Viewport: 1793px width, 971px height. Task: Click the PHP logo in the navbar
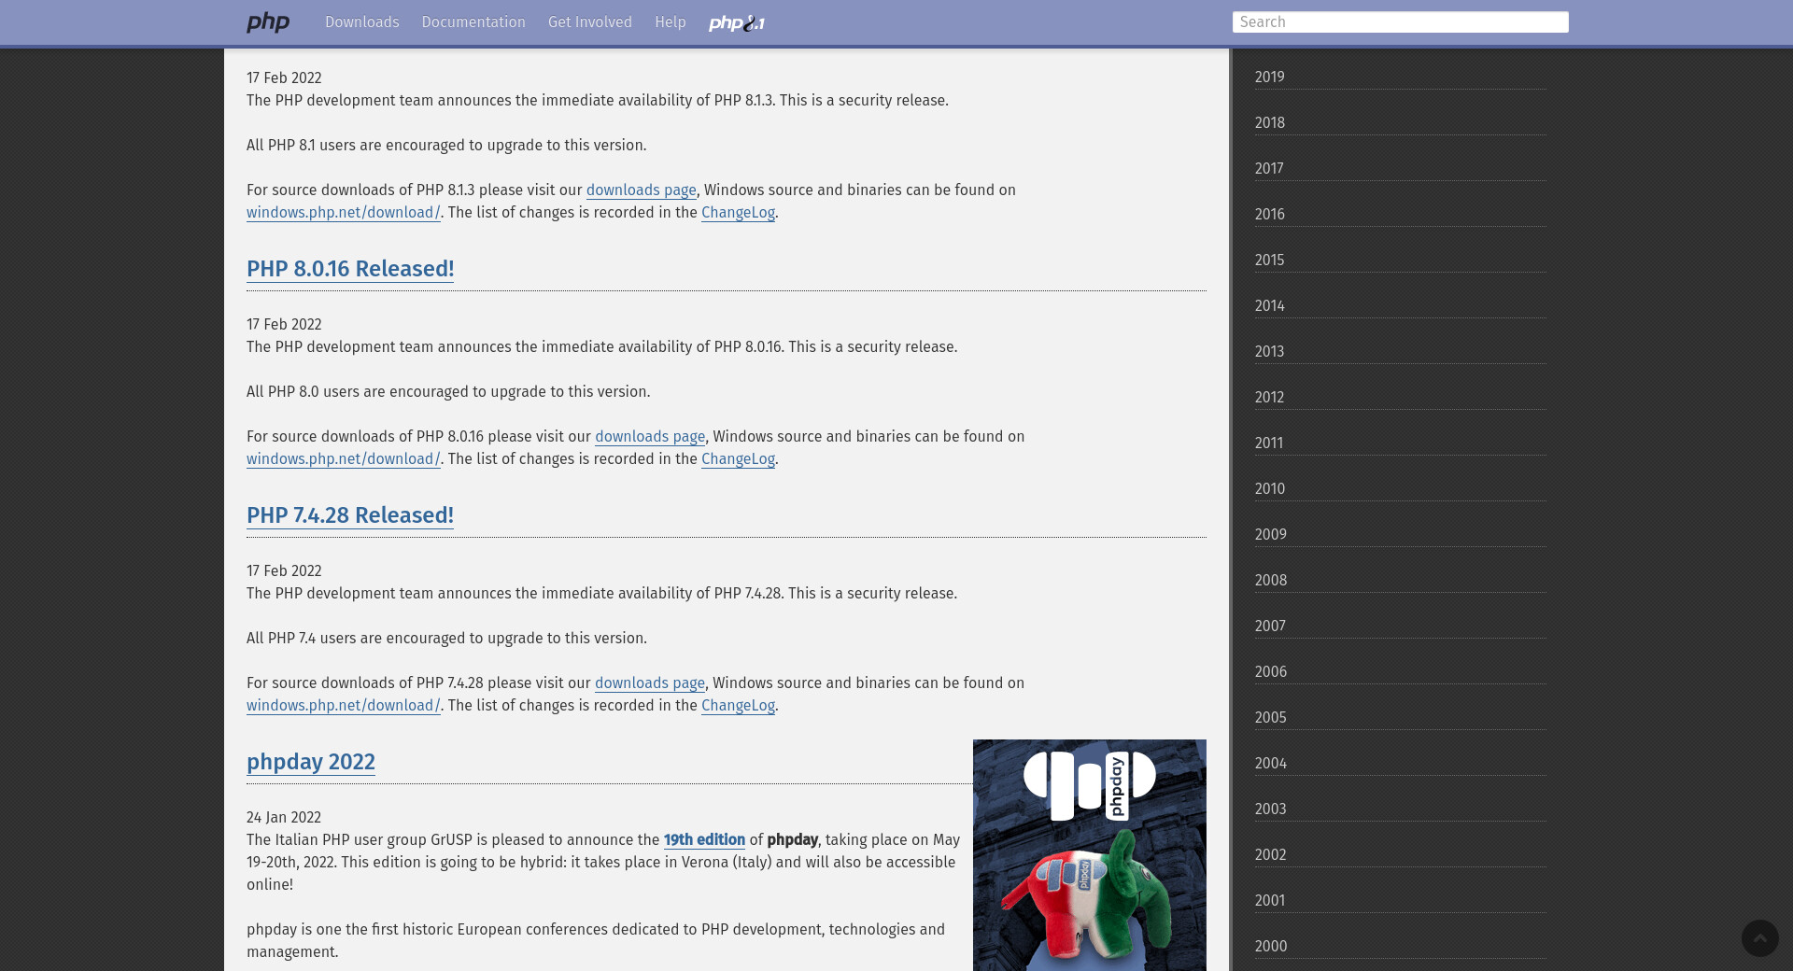[x=268, y=22]
